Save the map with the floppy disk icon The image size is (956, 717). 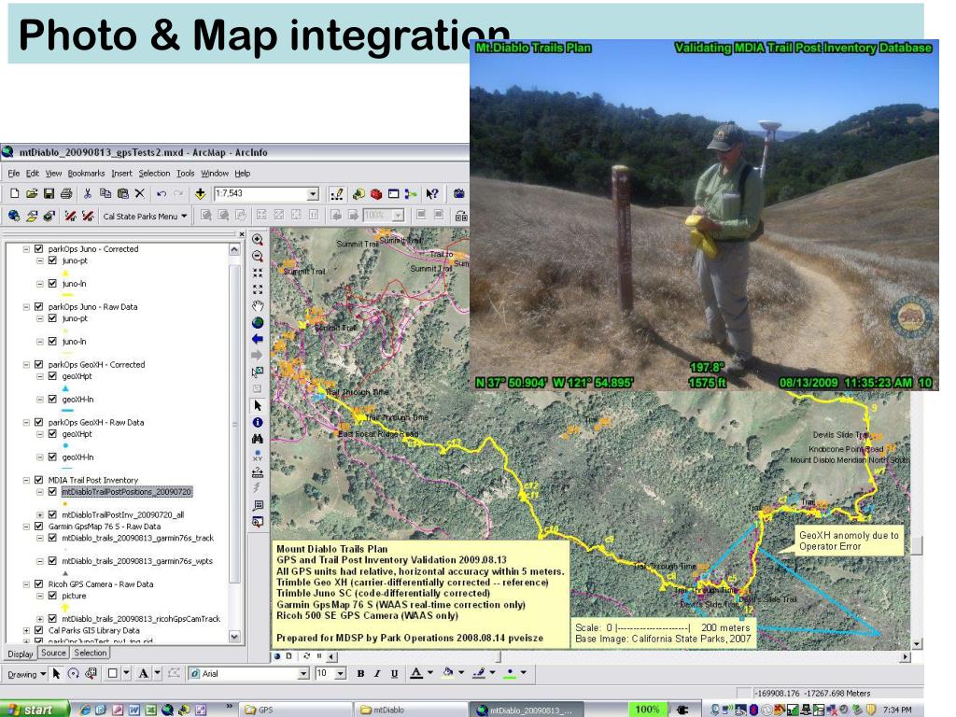click(49, 194)
